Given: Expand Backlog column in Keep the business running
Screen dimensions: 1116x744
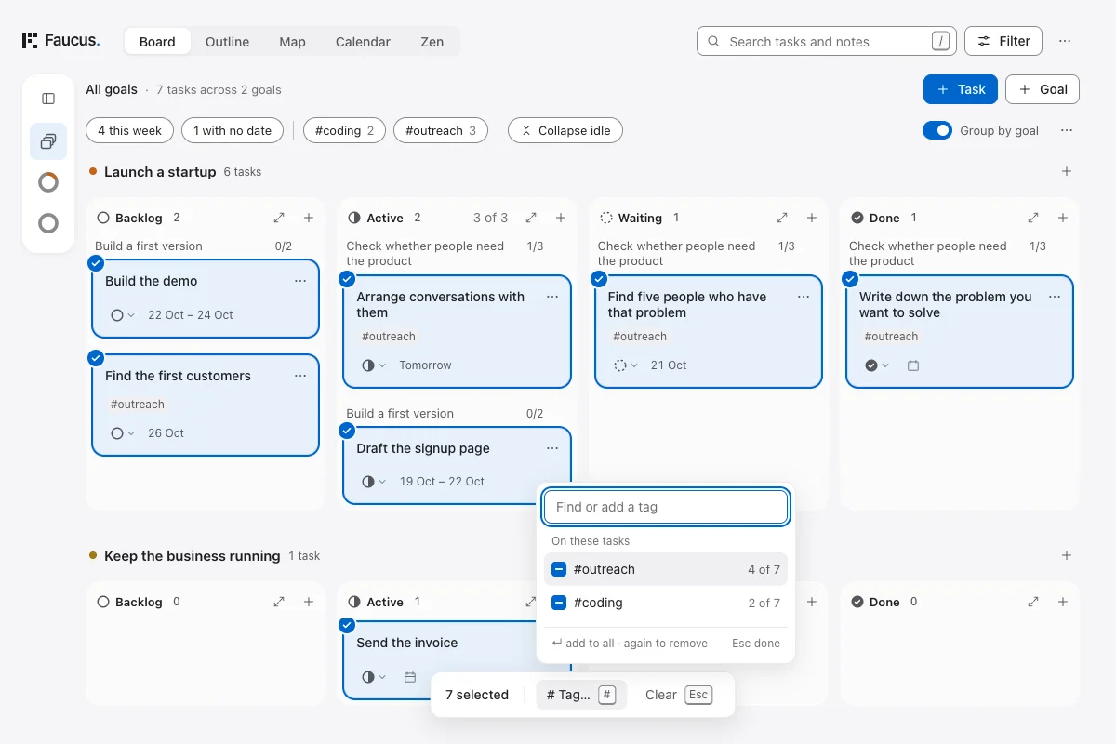Looking at the screenshot, I should (279, 602).
